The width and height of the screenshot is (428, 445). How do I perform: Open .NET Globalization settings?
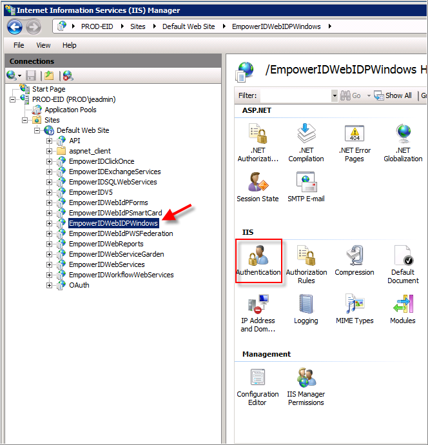(x=403, y=143)
